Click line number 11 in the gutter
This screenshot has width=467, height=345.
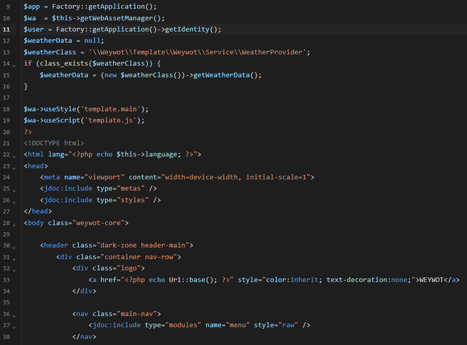(6, 29)
